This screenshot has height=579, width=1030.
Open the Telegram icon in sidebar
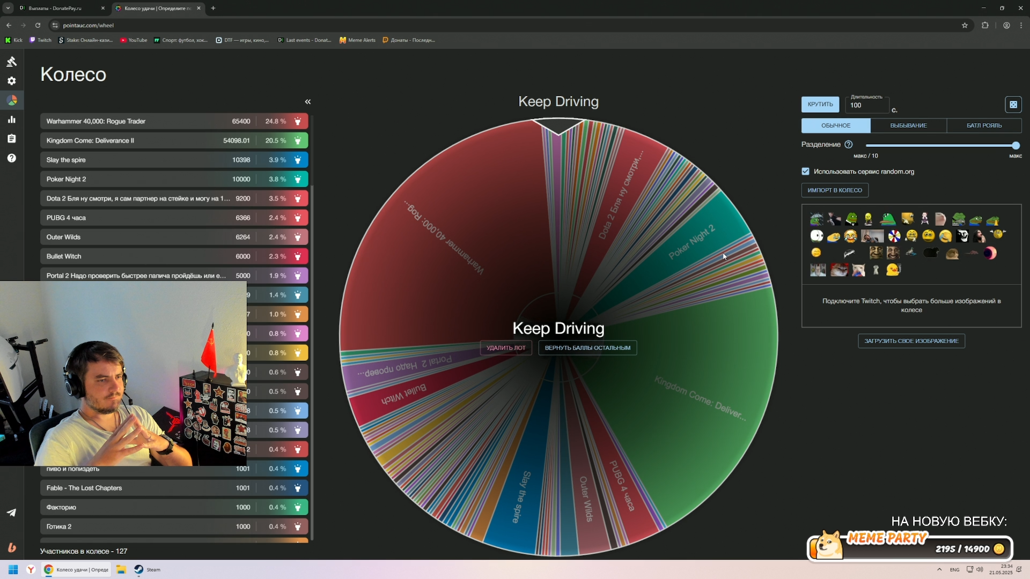click(11, 513)
